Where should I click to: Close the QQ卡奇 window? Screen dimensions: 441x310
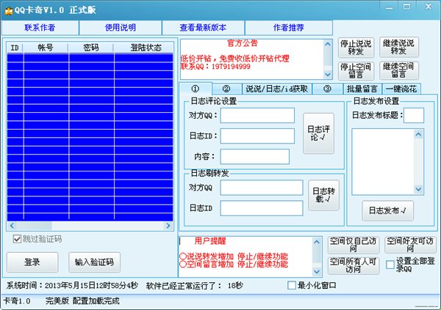[428, 7]
